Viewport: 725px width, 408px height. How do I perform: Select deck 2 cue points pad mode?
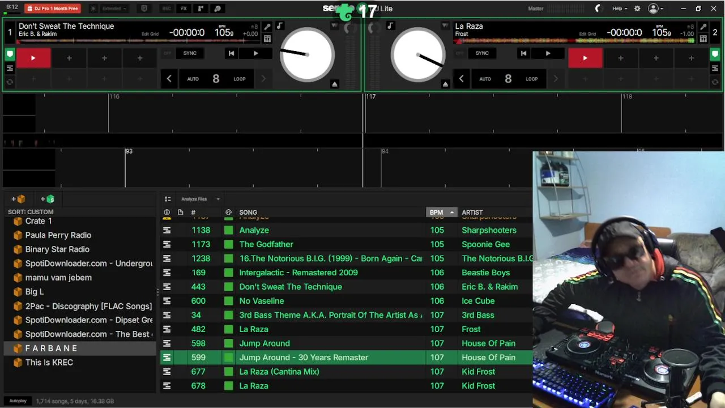click(715, 54)
